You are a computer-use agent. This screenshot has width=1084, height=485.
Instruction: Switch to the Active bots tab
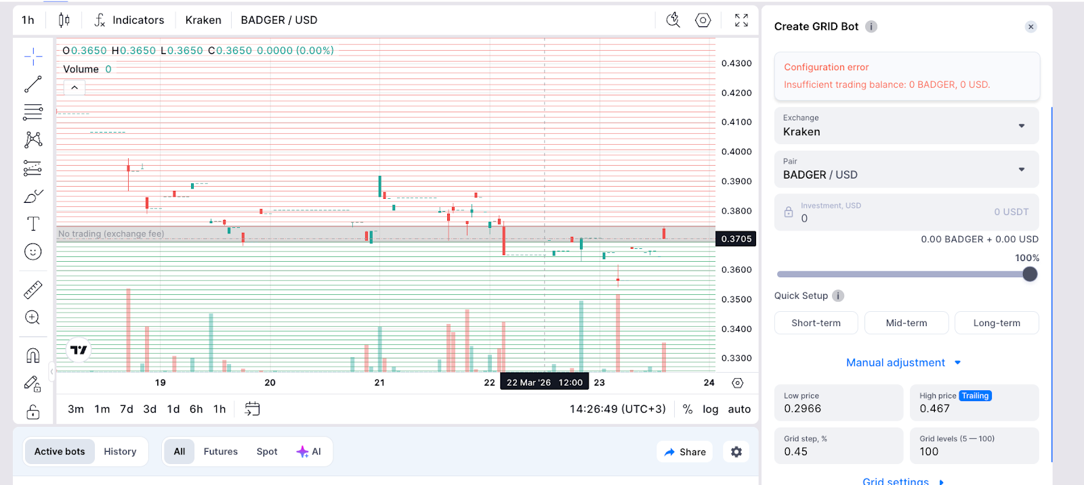point(60,452)
